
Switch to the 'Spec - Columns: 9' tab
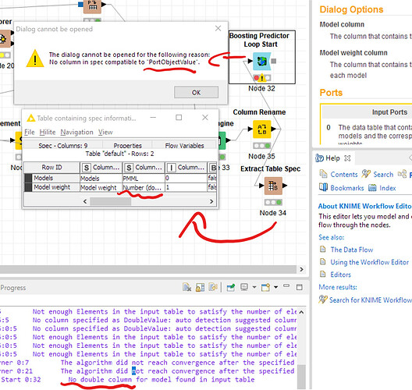pyautogui.click(x=62, y=146)
